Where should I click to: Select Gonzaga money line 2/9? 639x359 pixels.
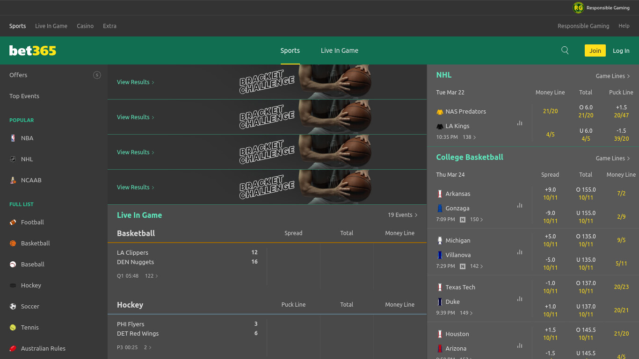pyautogui.click(x=621, y=217)
